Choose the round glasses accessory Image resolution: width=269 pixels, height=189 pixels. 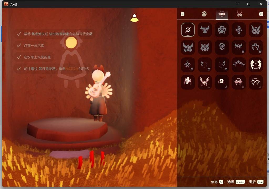pos(256,82)
